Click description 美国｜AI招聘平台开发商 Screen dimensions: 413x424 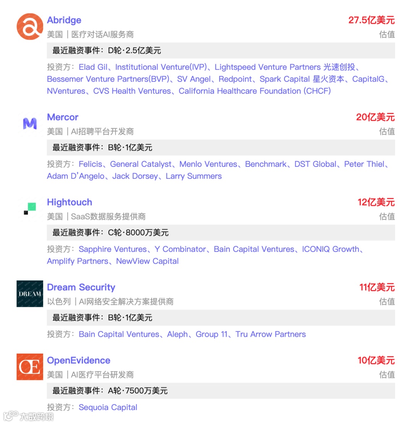click(x=90, y=132)
